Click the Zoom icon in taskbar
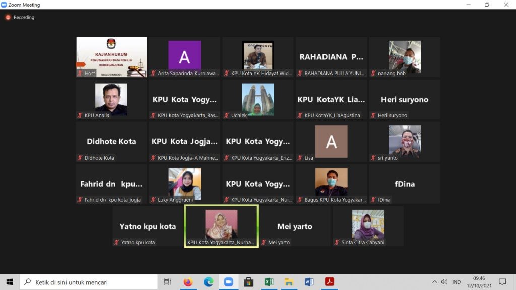 (x=228, y=282)
